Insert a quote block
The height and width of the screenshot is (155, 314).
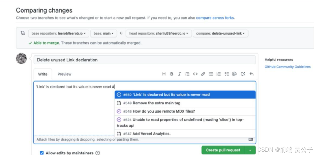[x=187, y=74]
